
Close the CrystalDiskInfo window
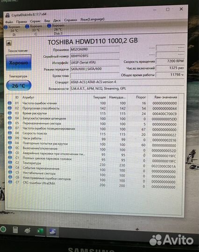181,9
